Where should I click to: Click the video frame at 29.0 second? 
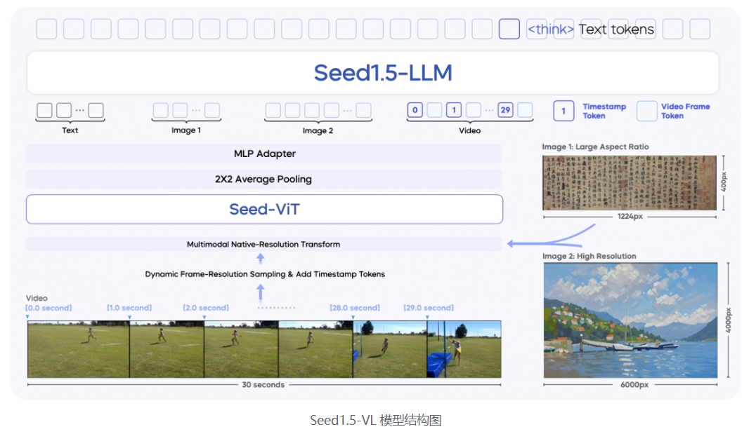(464, 349)
